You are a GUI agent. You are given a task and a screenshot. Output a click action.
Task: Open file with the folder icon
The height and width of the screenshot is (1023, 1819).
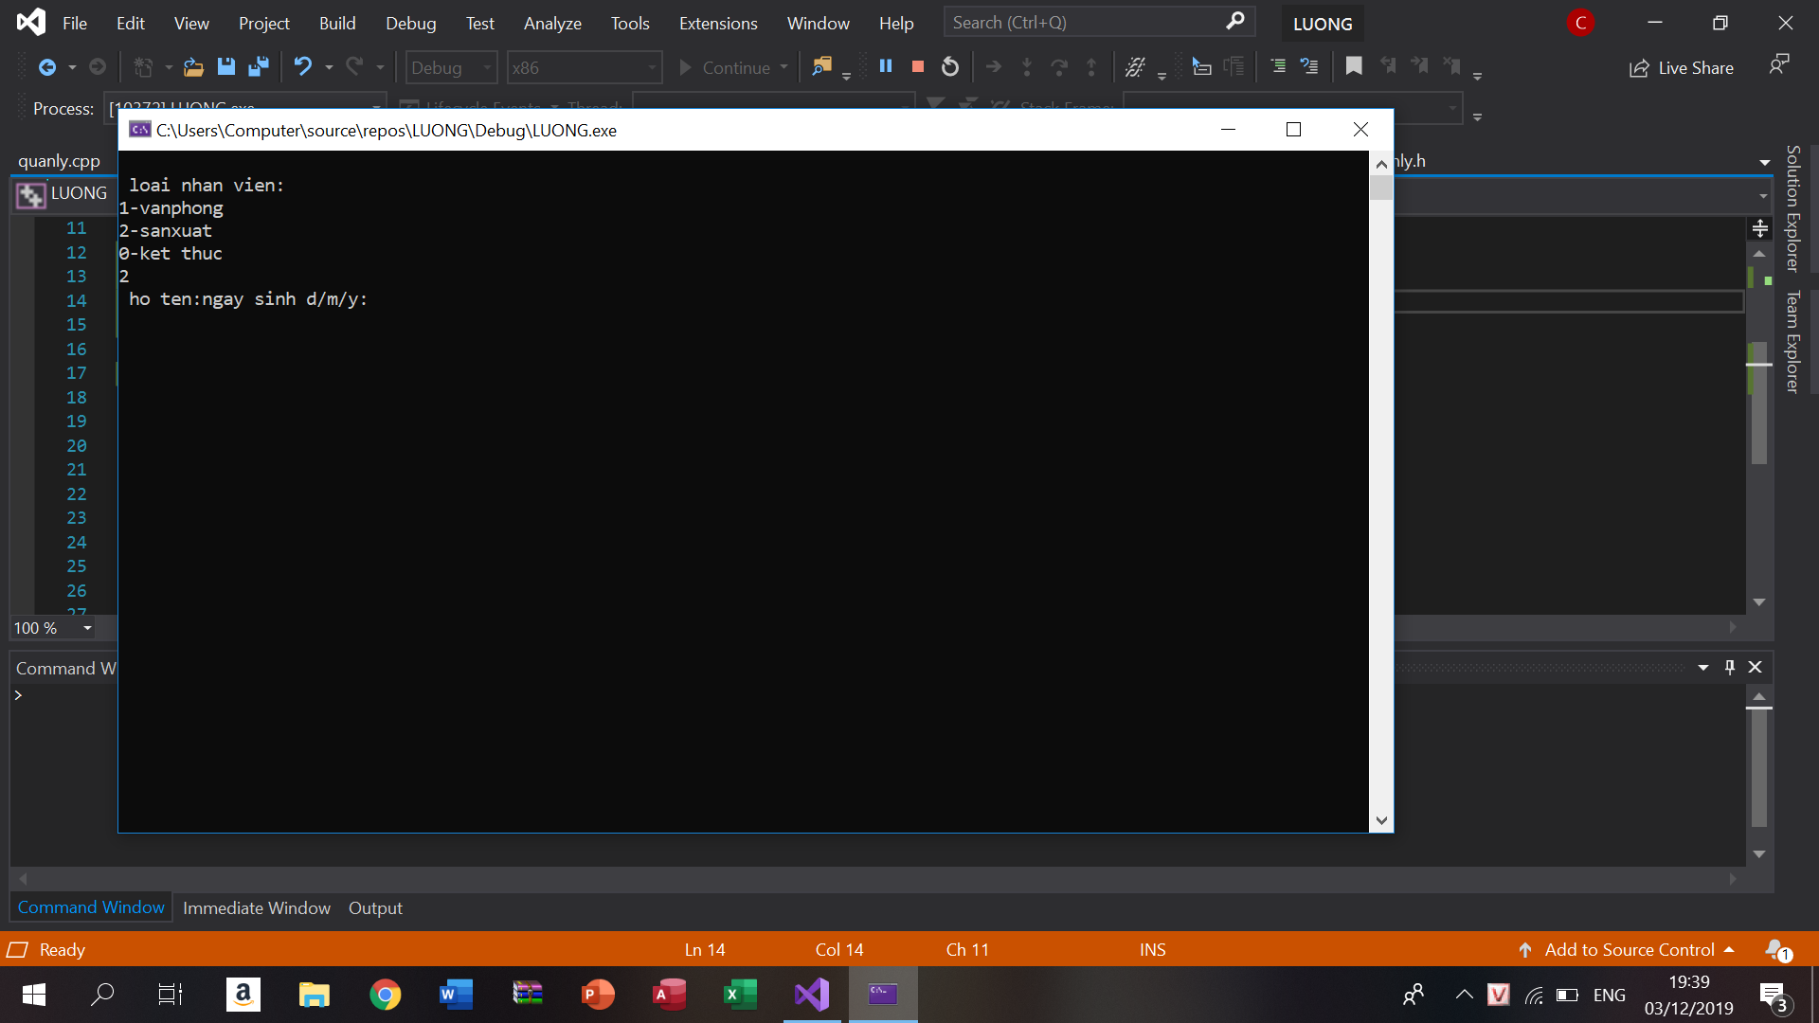[x=193, y=66]
